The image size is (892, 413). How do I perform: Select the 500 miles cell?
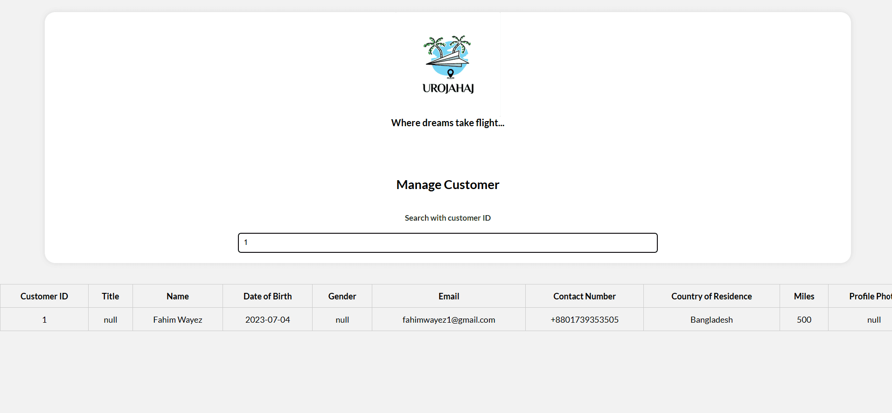coord(804,319)
